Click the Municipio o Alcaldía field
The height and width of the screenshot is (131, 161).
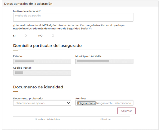click(x=104, y=61)
